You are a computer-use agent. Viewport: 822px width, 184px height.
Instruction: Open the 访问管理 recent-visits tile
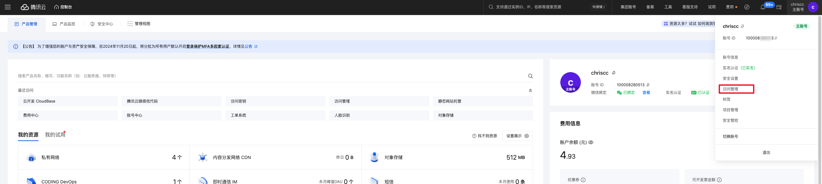379,101
